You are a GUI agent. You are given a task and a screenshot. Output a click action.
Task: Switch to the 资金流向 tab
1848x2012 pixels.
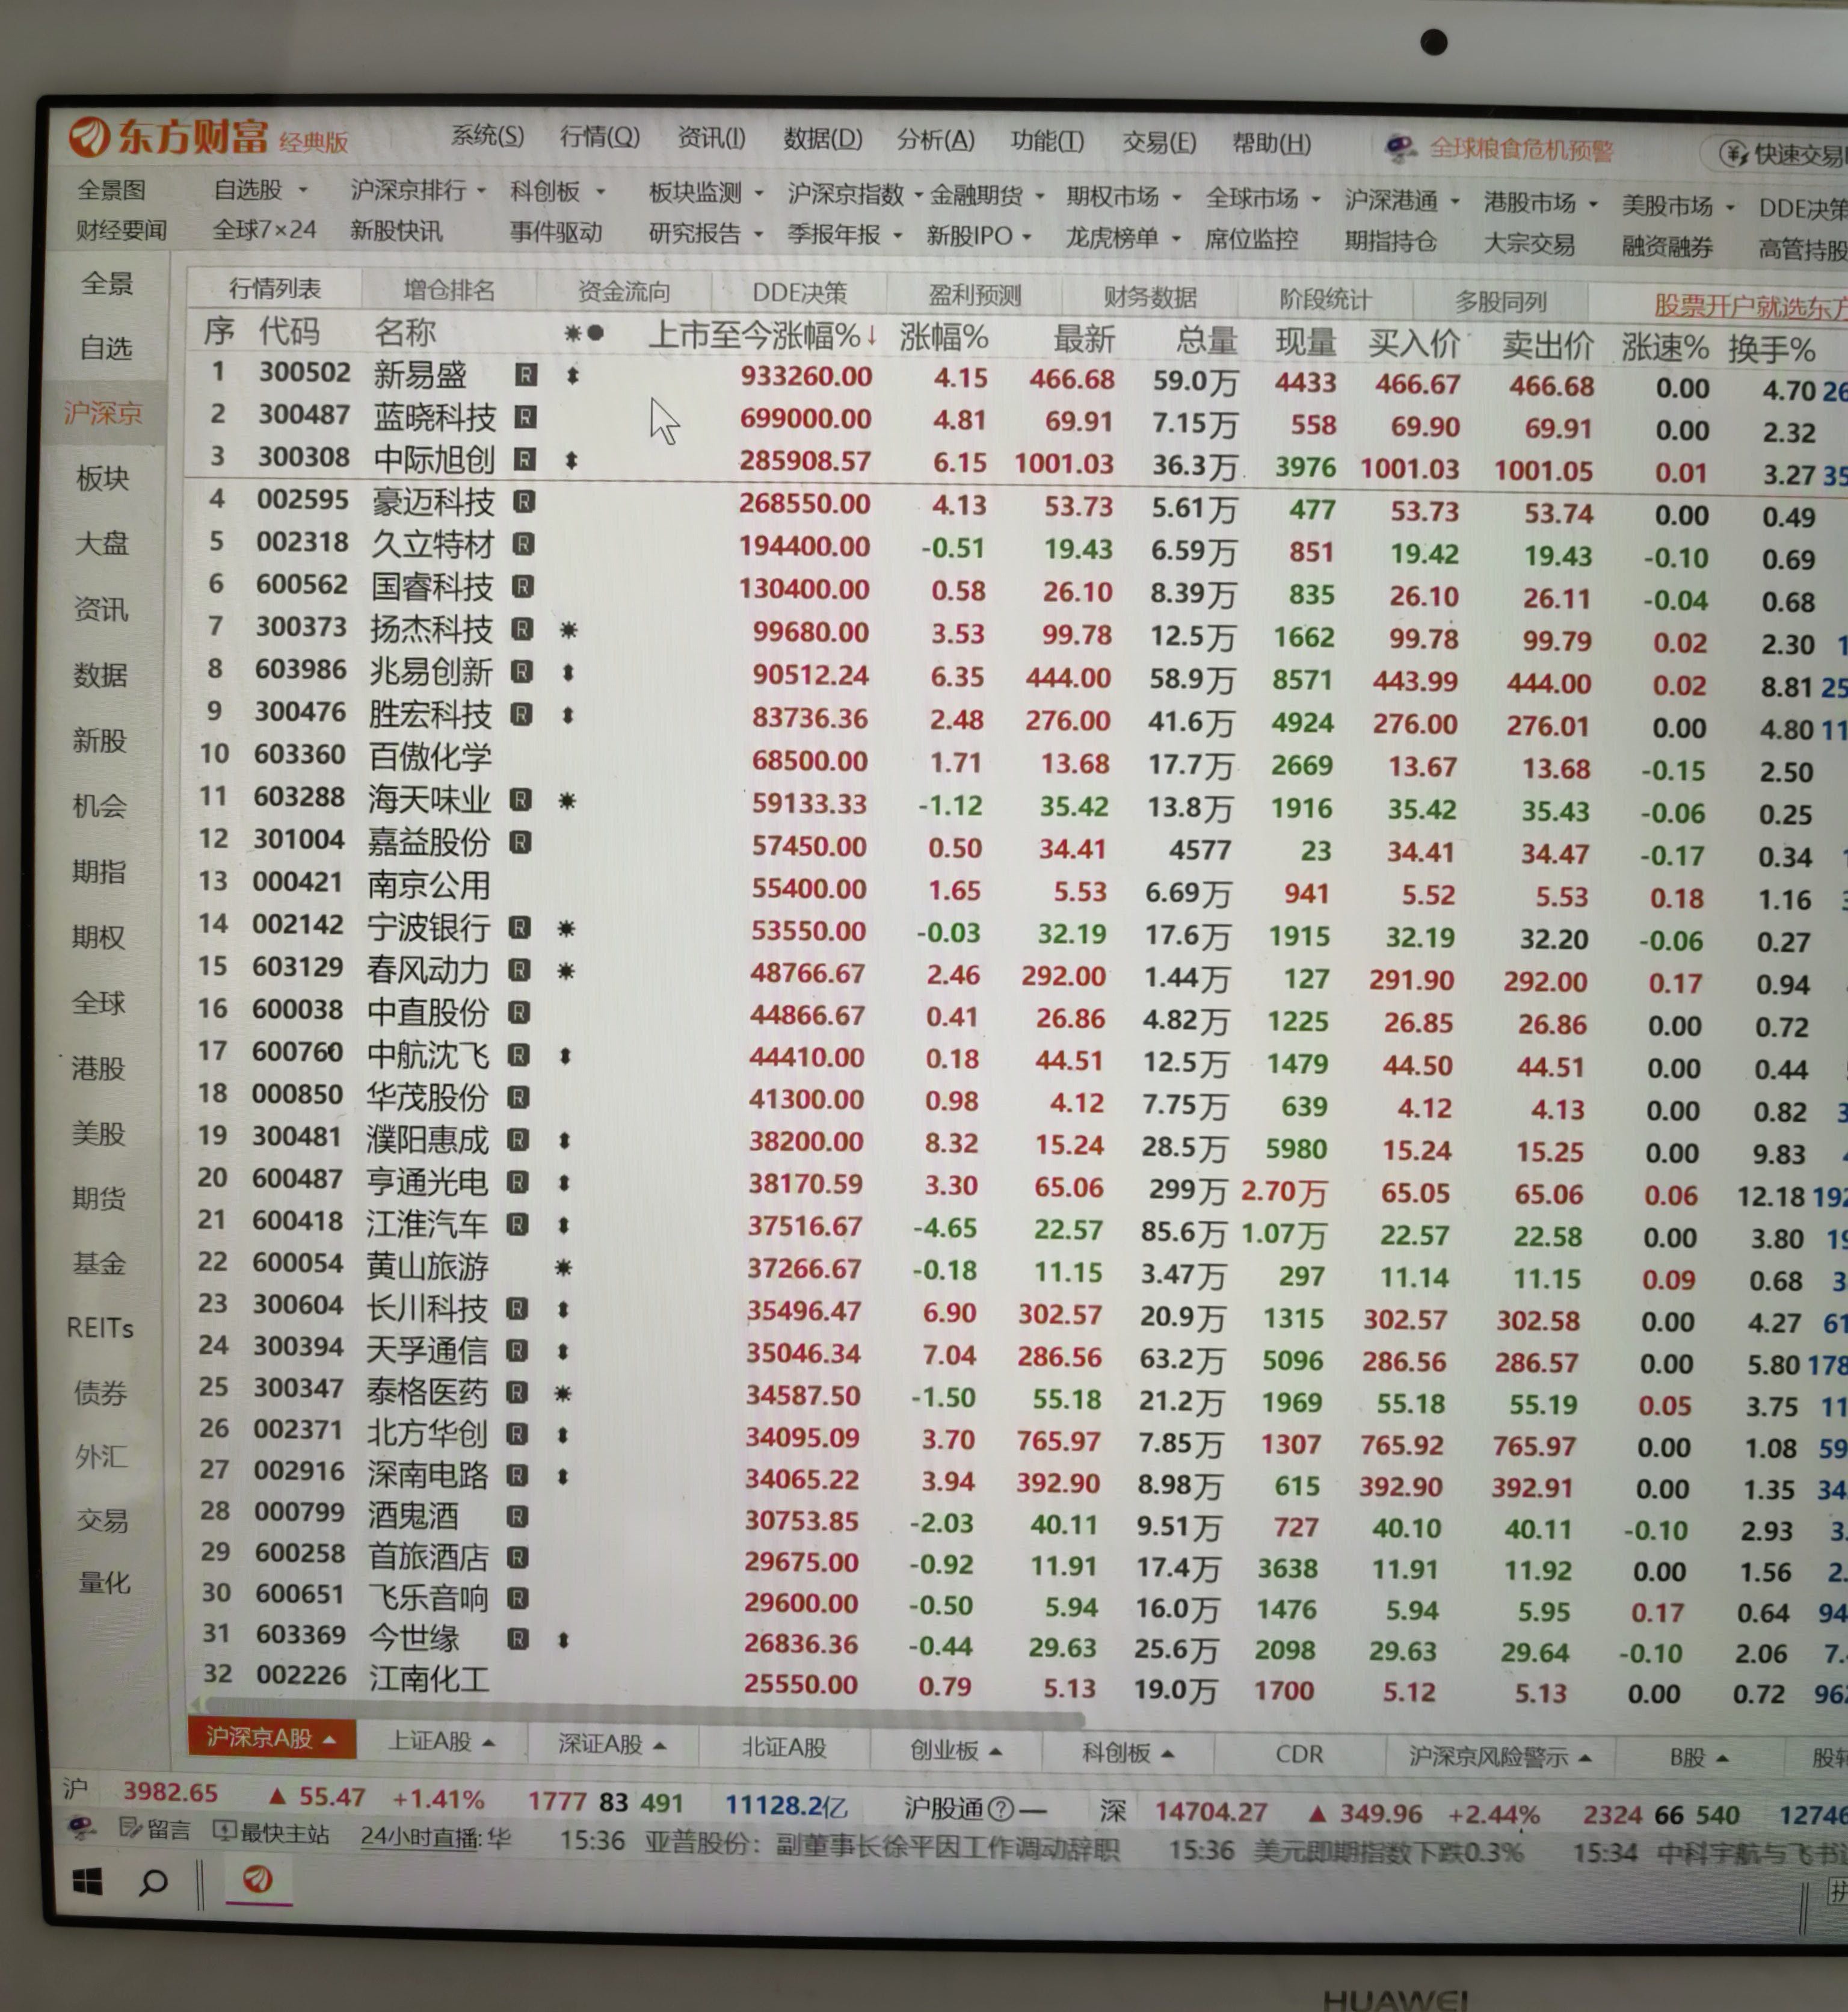click(x=624, y=291)
